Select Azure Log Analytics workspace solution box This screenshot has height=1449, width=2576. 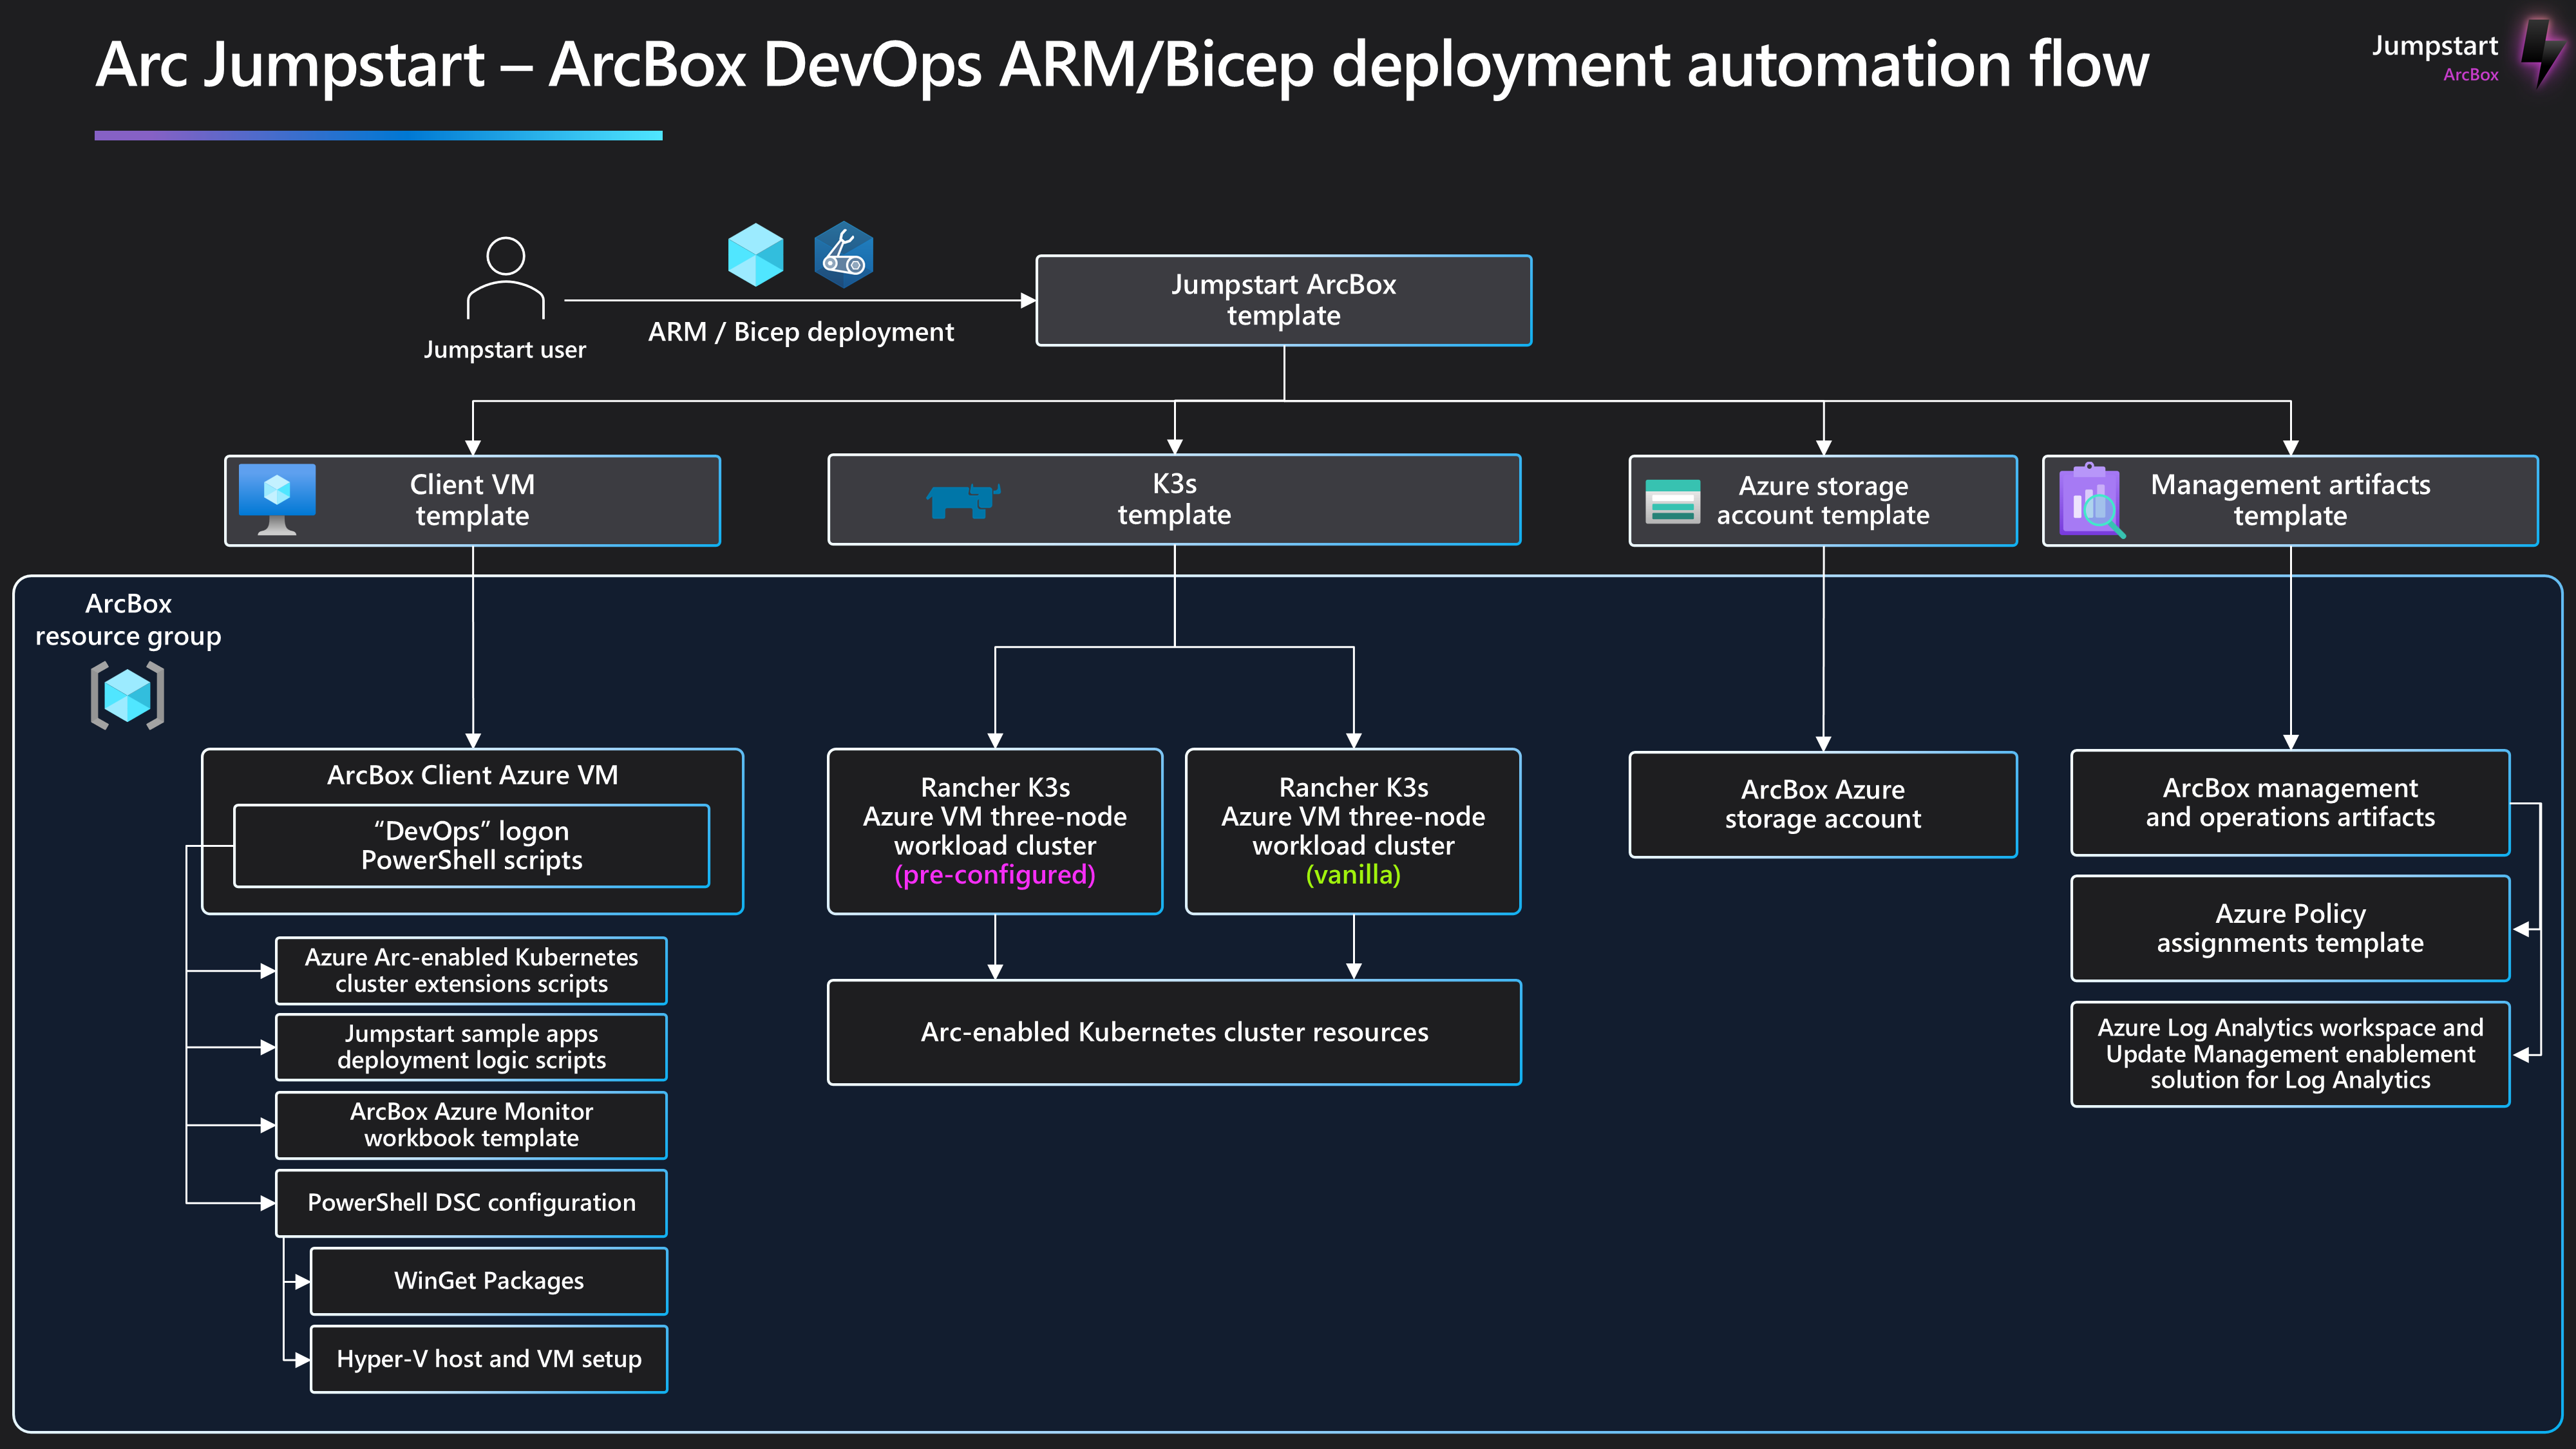click(2290, 1054)
